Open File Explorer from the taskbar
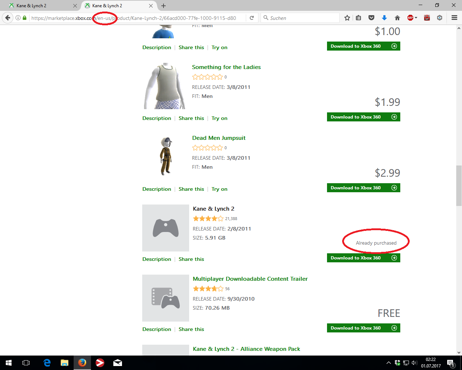 (x=65, y=363)
